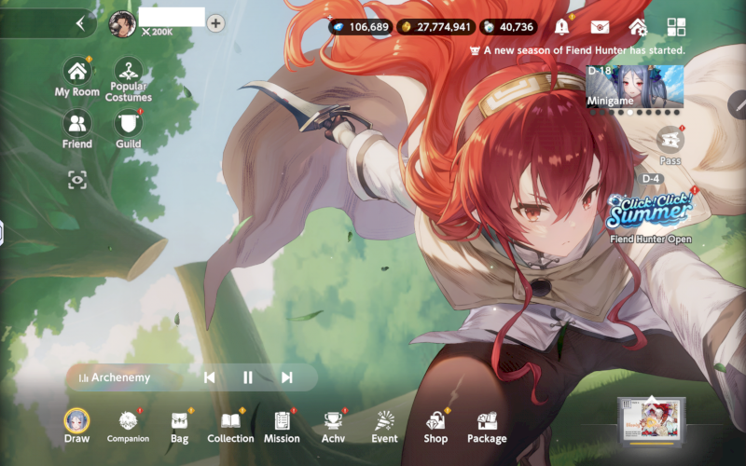Open the Minigame event banner thumbnail
Screen dimensions: 746x466
click(634, 86)
